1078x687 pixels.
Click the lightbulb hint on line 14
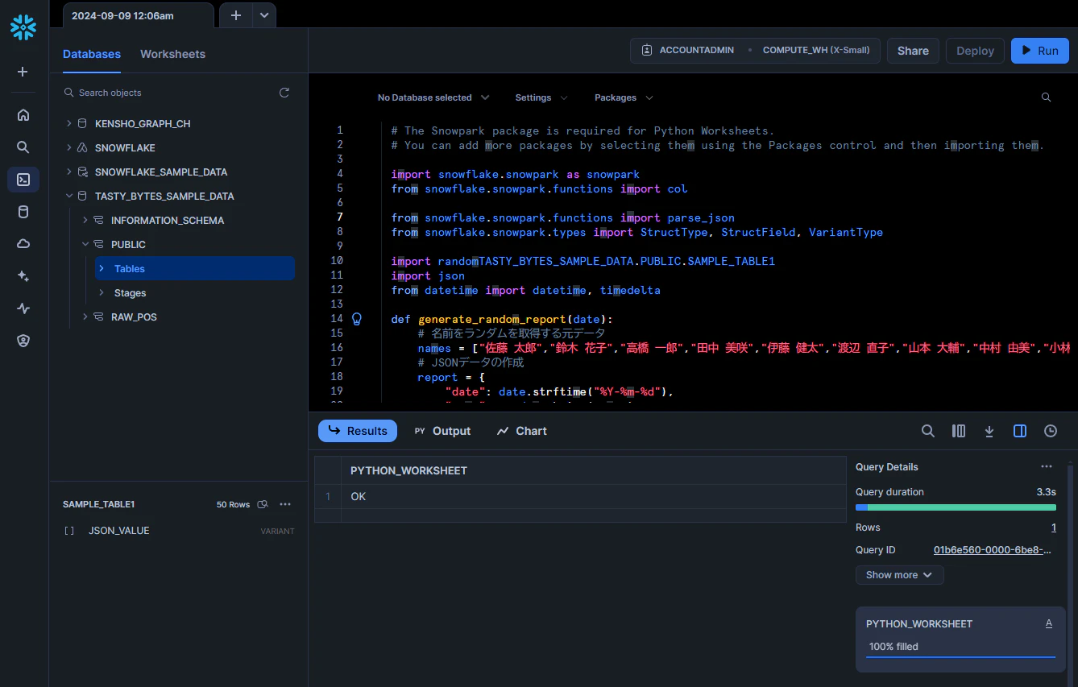pyautogui.click(x=357, y=319)
